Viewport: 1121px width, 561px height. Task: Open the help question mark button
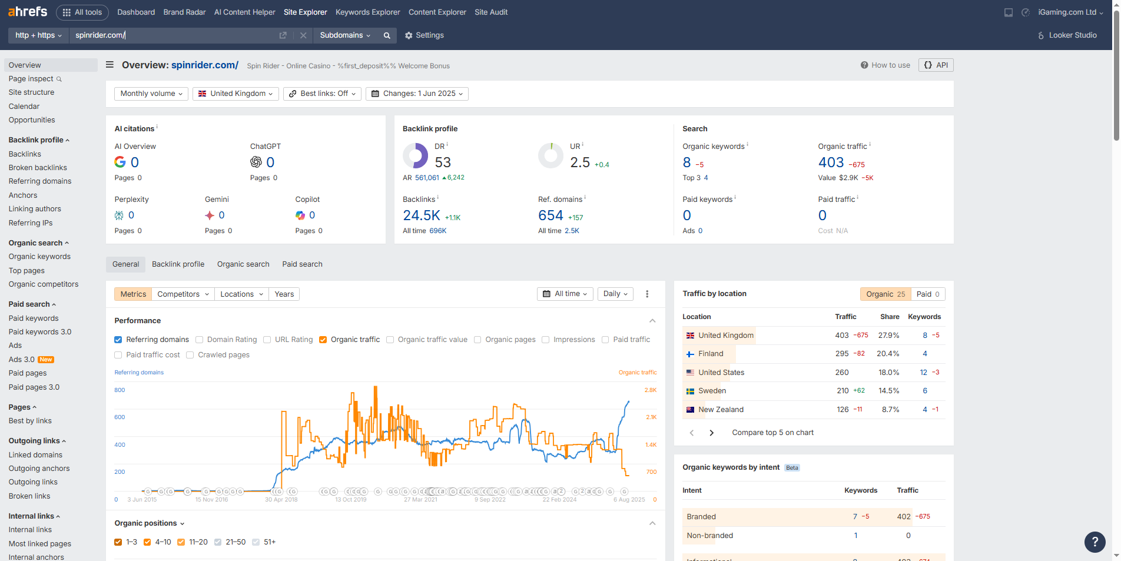coord(1095,542)
